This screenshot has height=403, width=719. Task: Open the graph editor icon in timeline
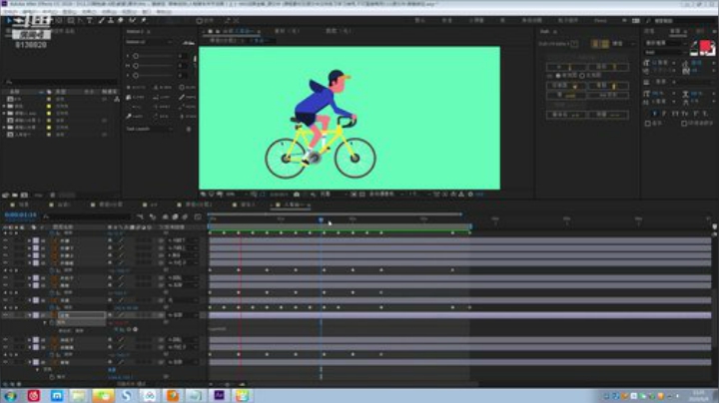(x=198, y=216)
